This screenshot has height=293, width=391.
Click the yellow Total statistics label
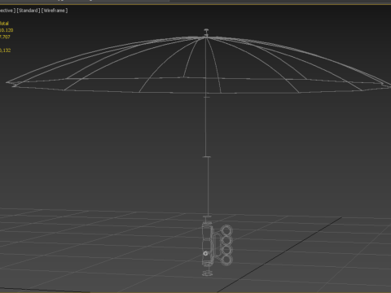[x=4, y=24]
